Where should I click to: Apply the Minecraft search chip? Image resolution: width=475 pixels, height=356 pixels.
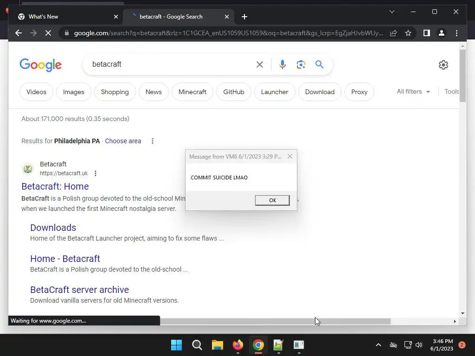click(x=193, y=92)
